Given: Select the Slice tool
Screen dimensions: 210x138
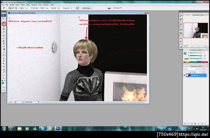Looking at the screenshot, I should (x=3, y=32).
